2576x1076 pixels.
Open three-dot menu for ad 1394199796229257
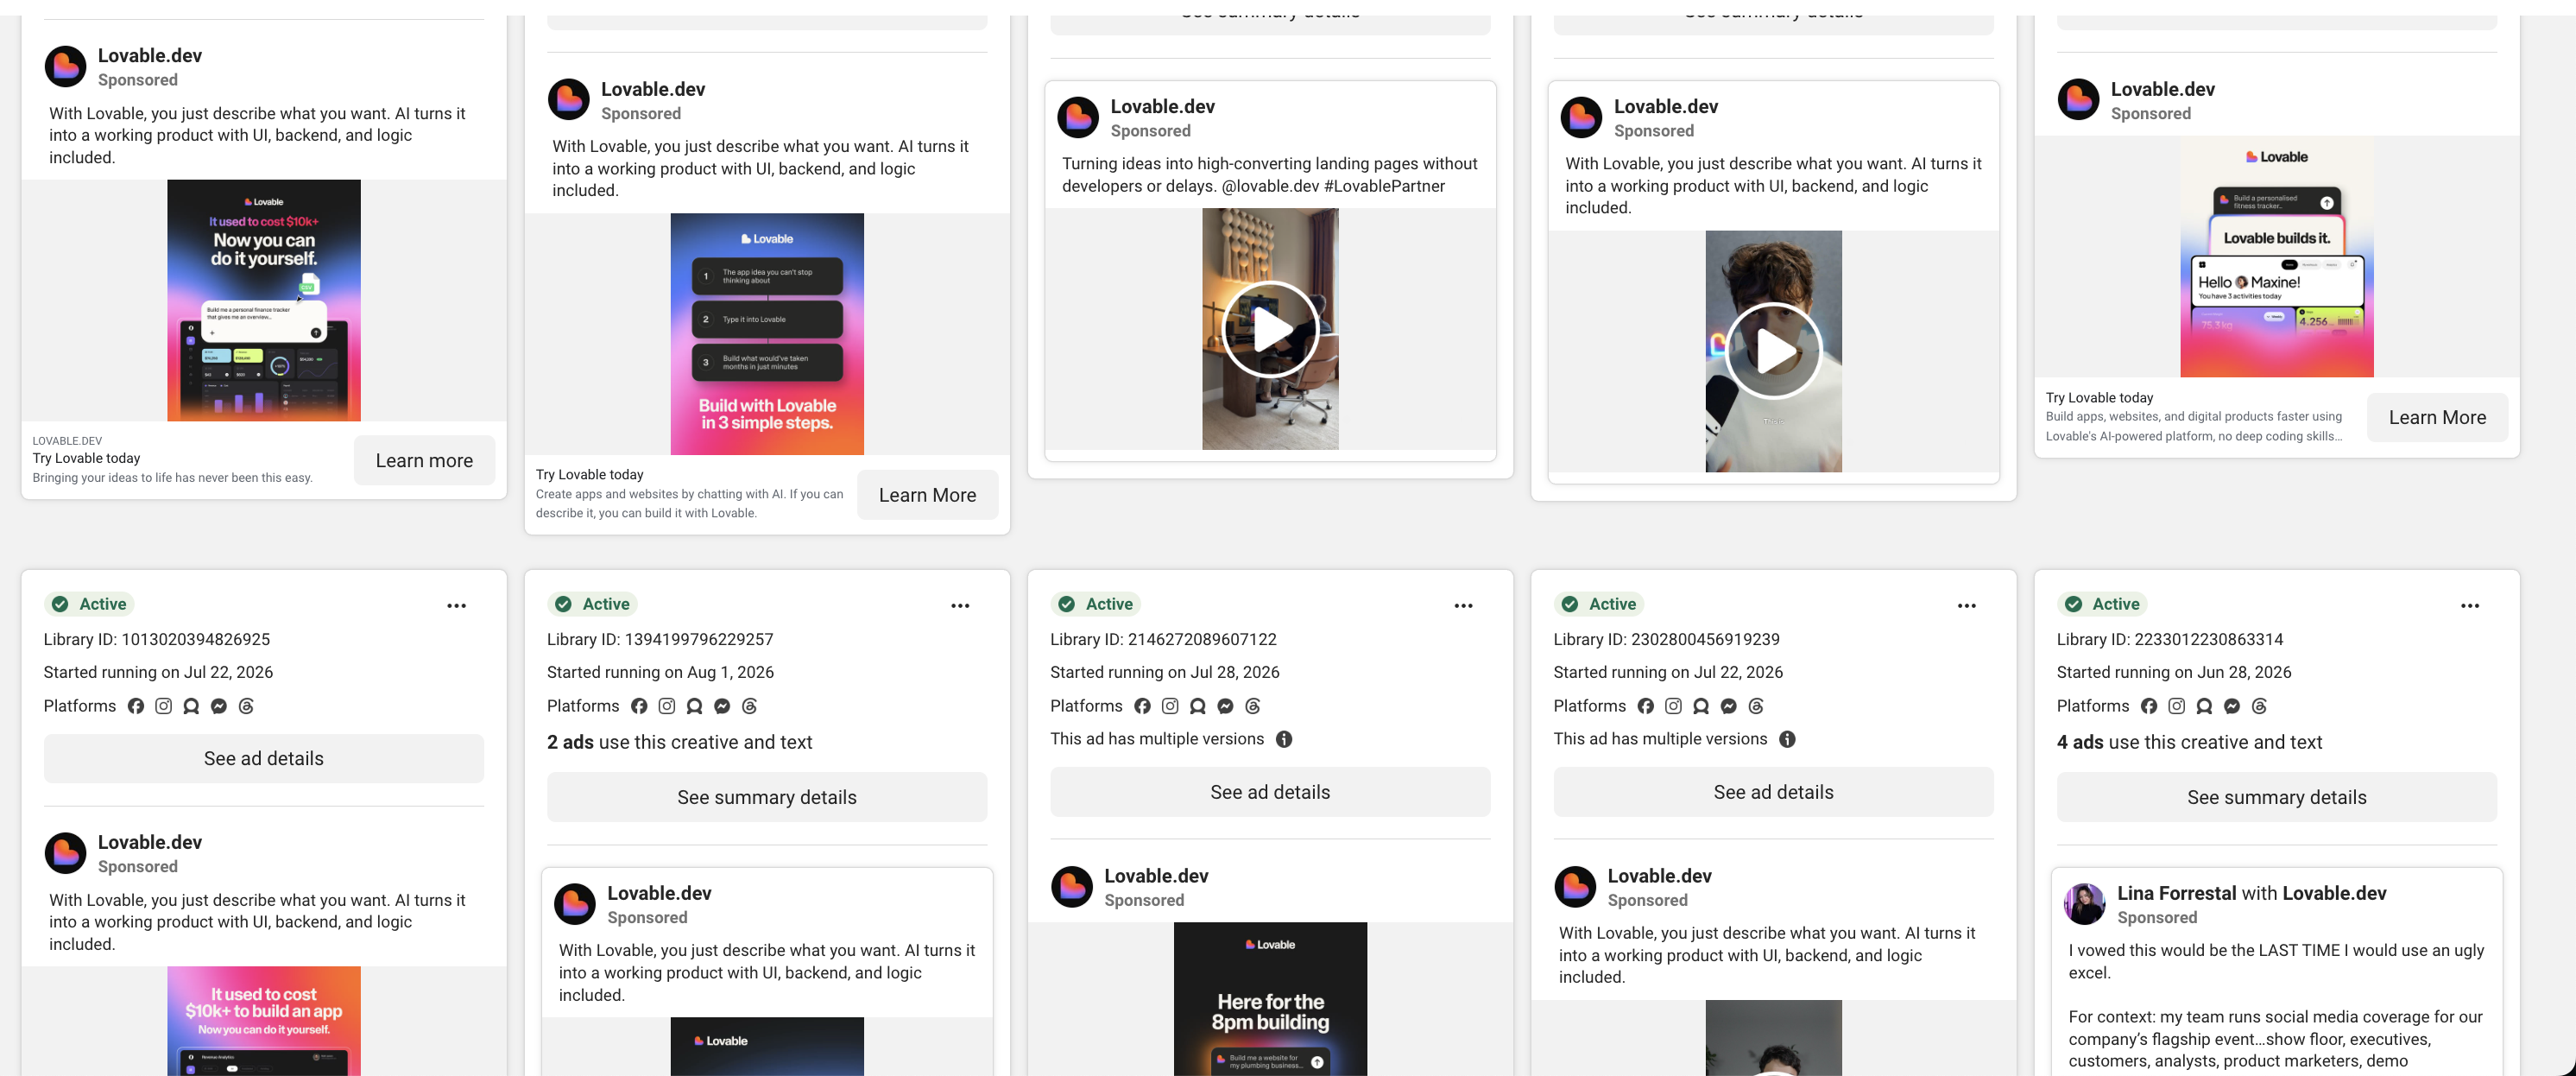[x=960, y=606]
